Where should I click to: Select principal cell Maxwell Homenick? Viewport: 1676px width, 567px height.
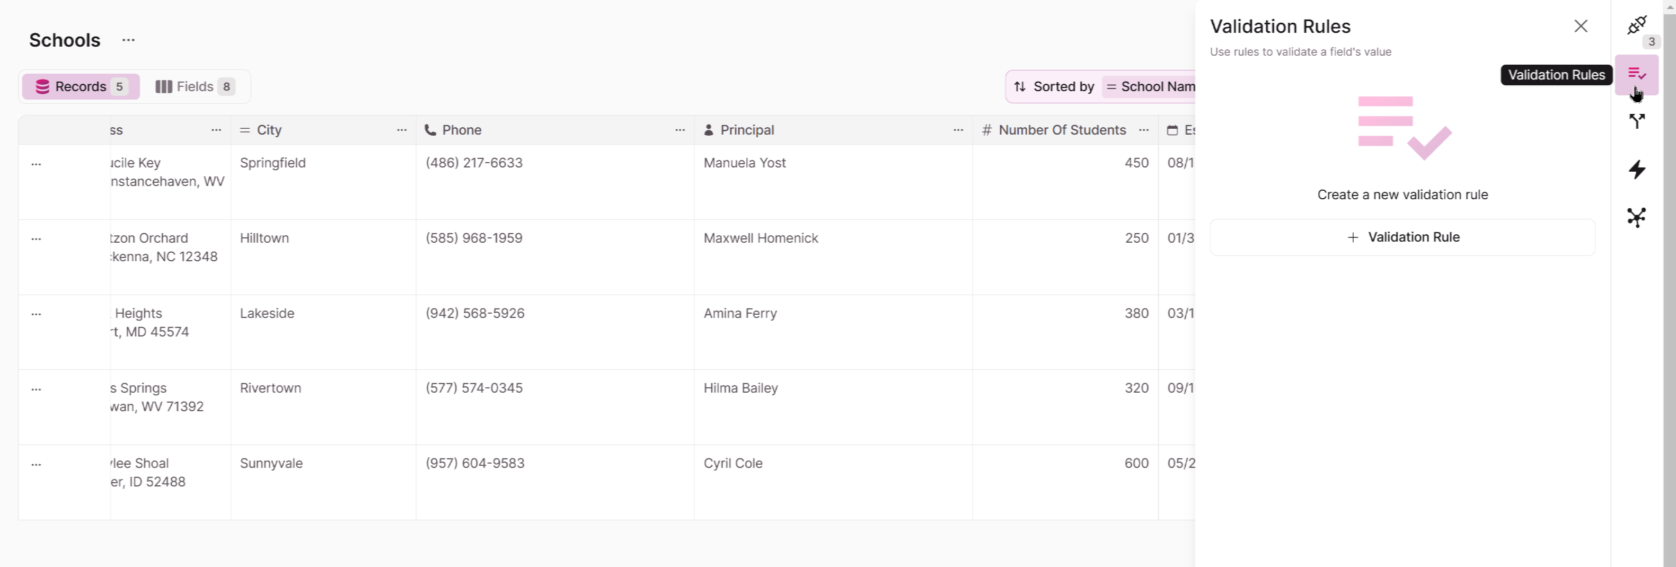(833, 257)
